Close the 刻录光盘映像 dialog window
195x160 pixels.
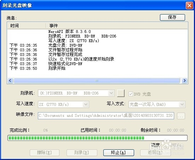pos(189,5)
